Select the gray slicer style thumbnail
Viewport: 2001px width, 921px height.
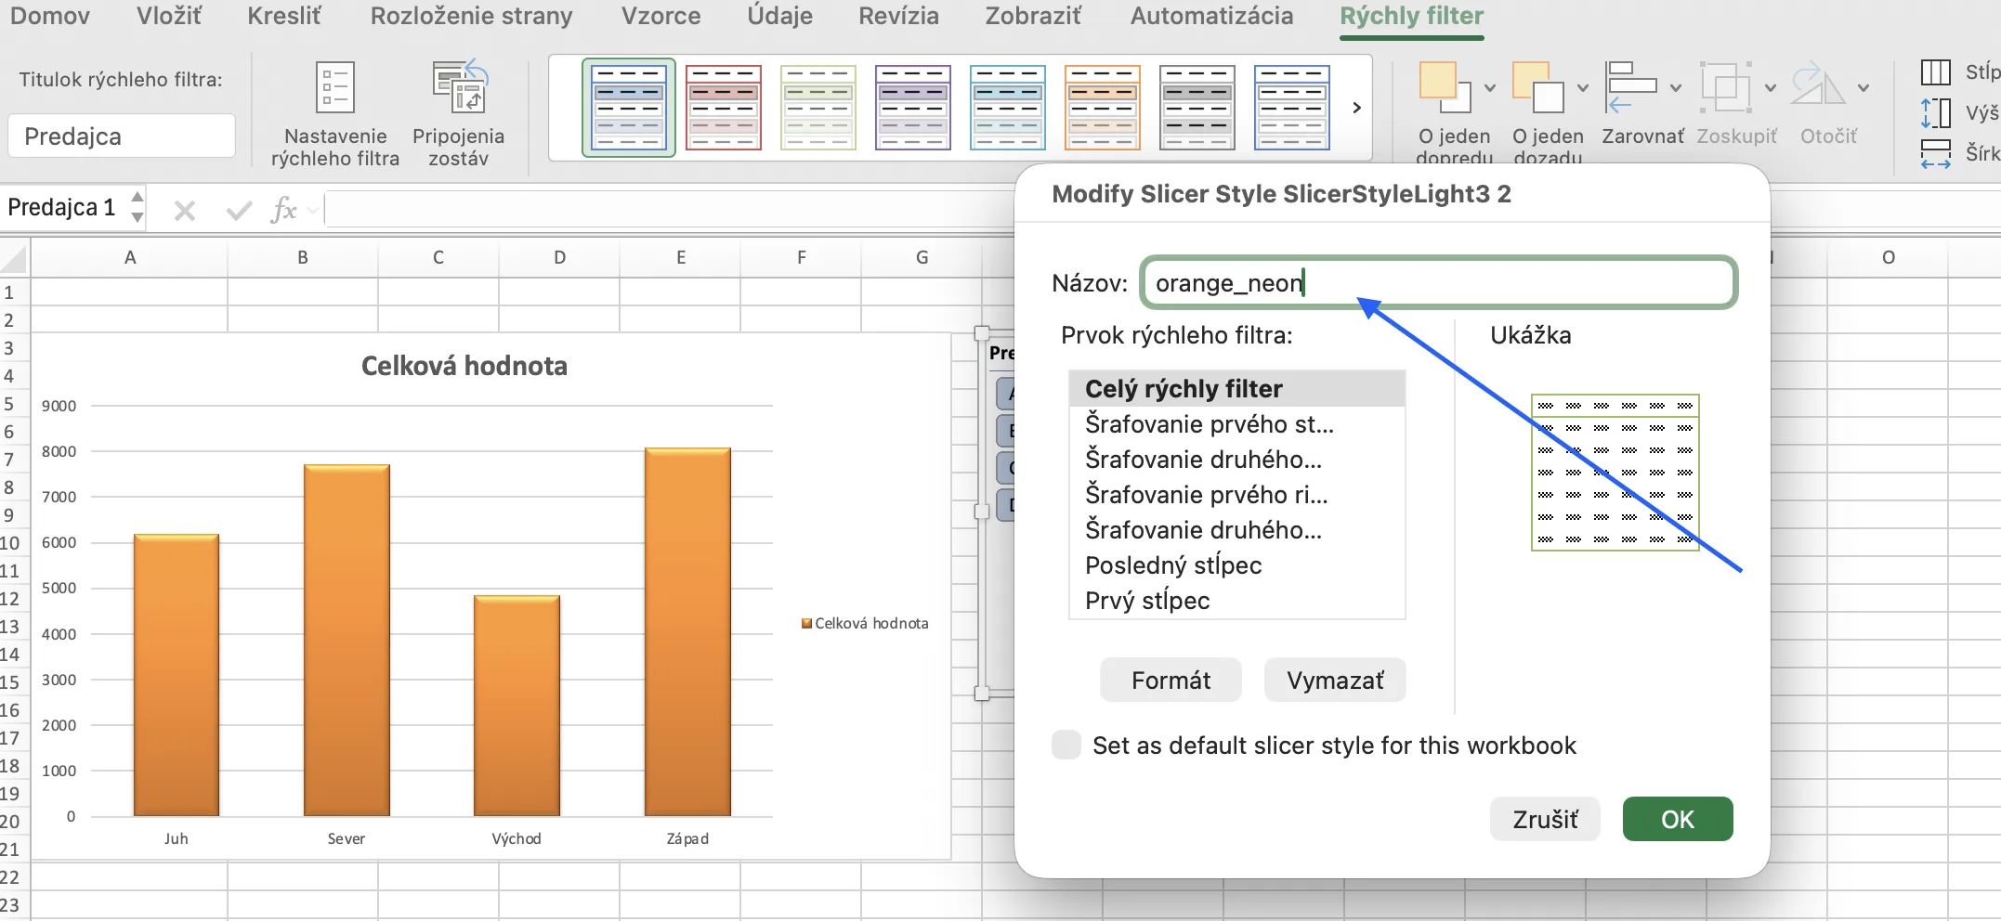click(x=1197, y=108)
